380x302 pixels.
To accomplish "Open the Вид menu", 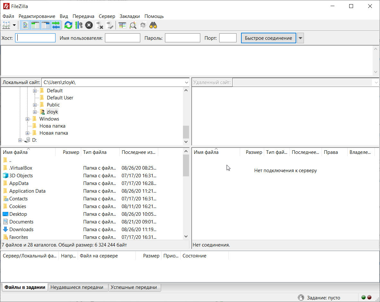I will pos(64,16).
